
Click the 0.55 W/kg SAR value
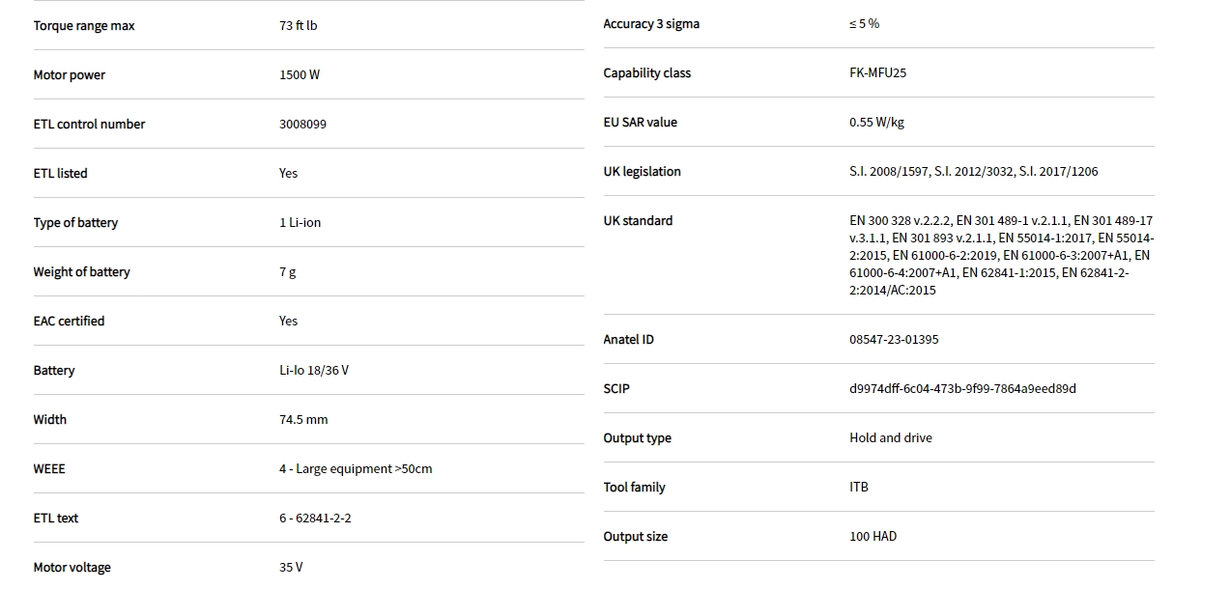[876, 123]
